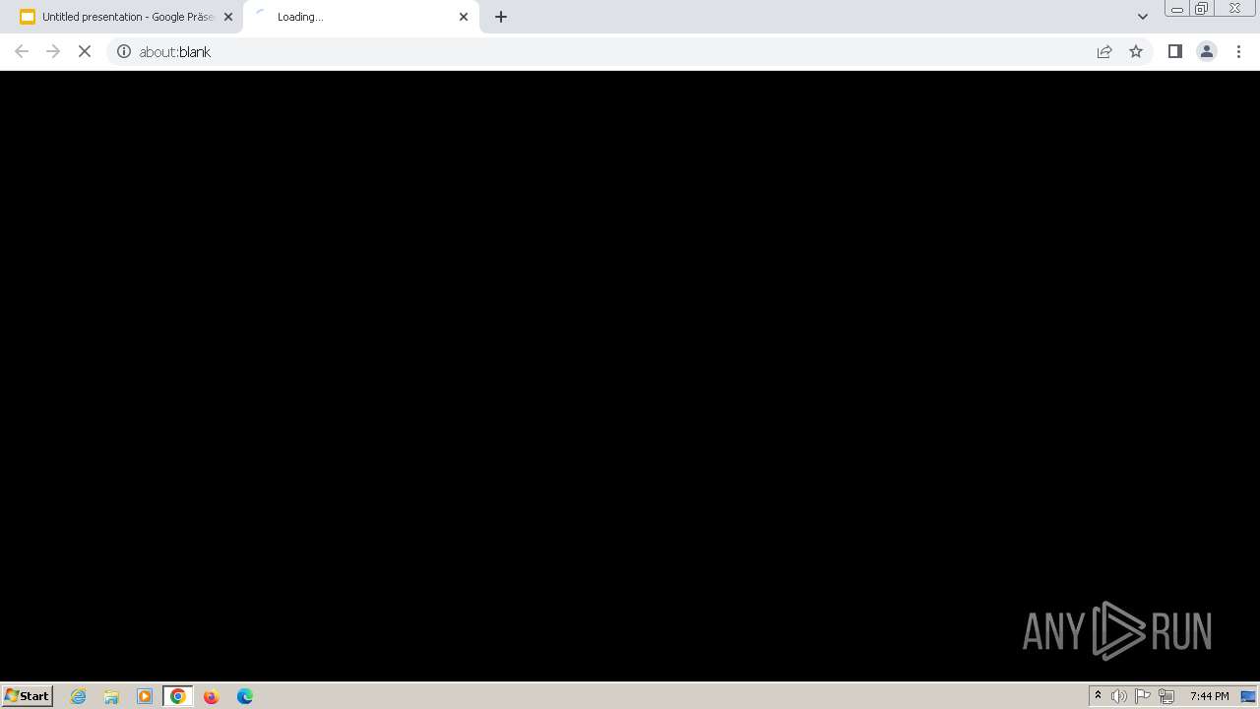
Task: Open the Windows Start menu
Action: (x=28, y=696)
